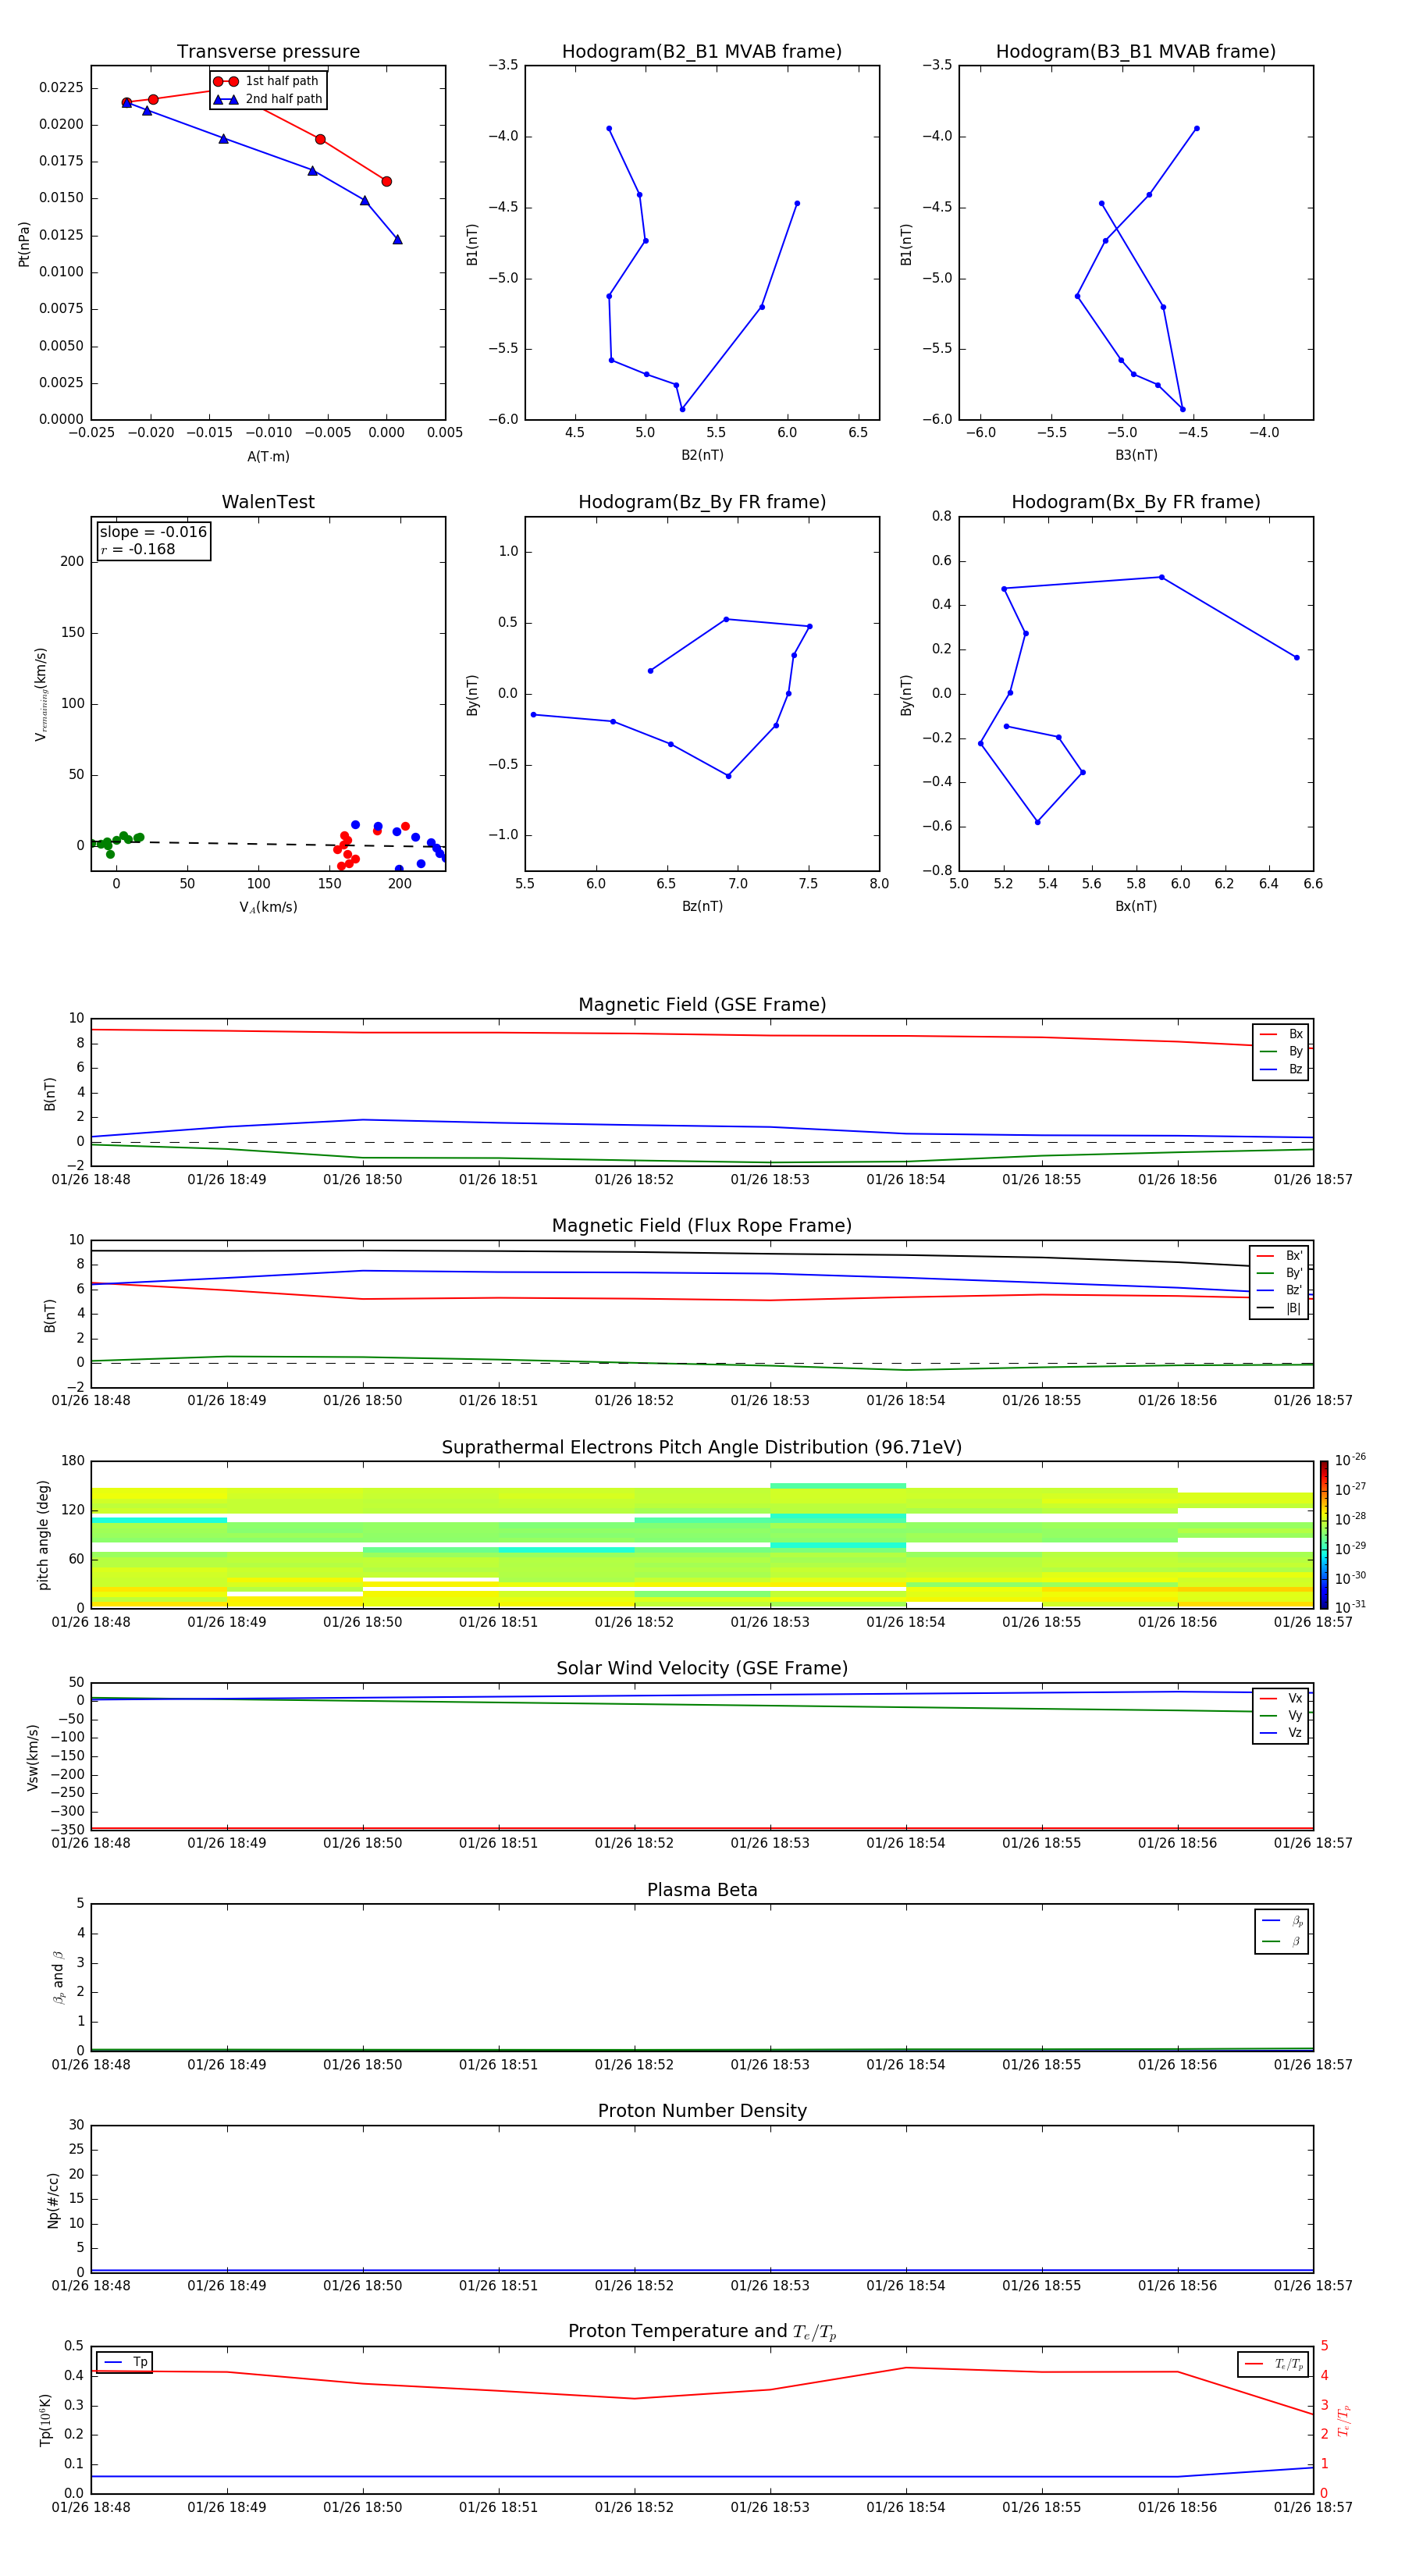Click the 'Hodogram(B3_B1 MVAB frame)' title
Image resolution: width=1405 pixels, height=2576 pixels.
tap(1136, 52)
